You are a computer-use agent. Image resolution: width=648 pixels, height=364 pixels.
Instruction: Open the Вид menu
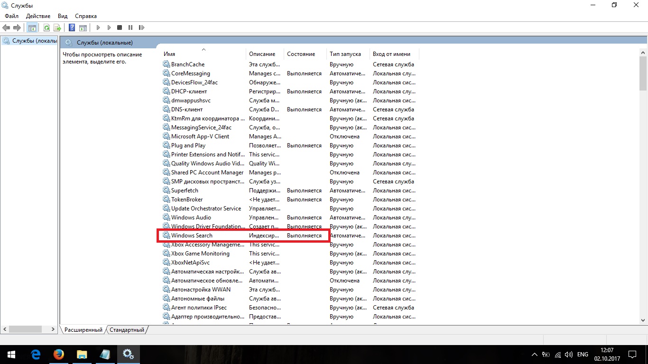coord(63,16)
